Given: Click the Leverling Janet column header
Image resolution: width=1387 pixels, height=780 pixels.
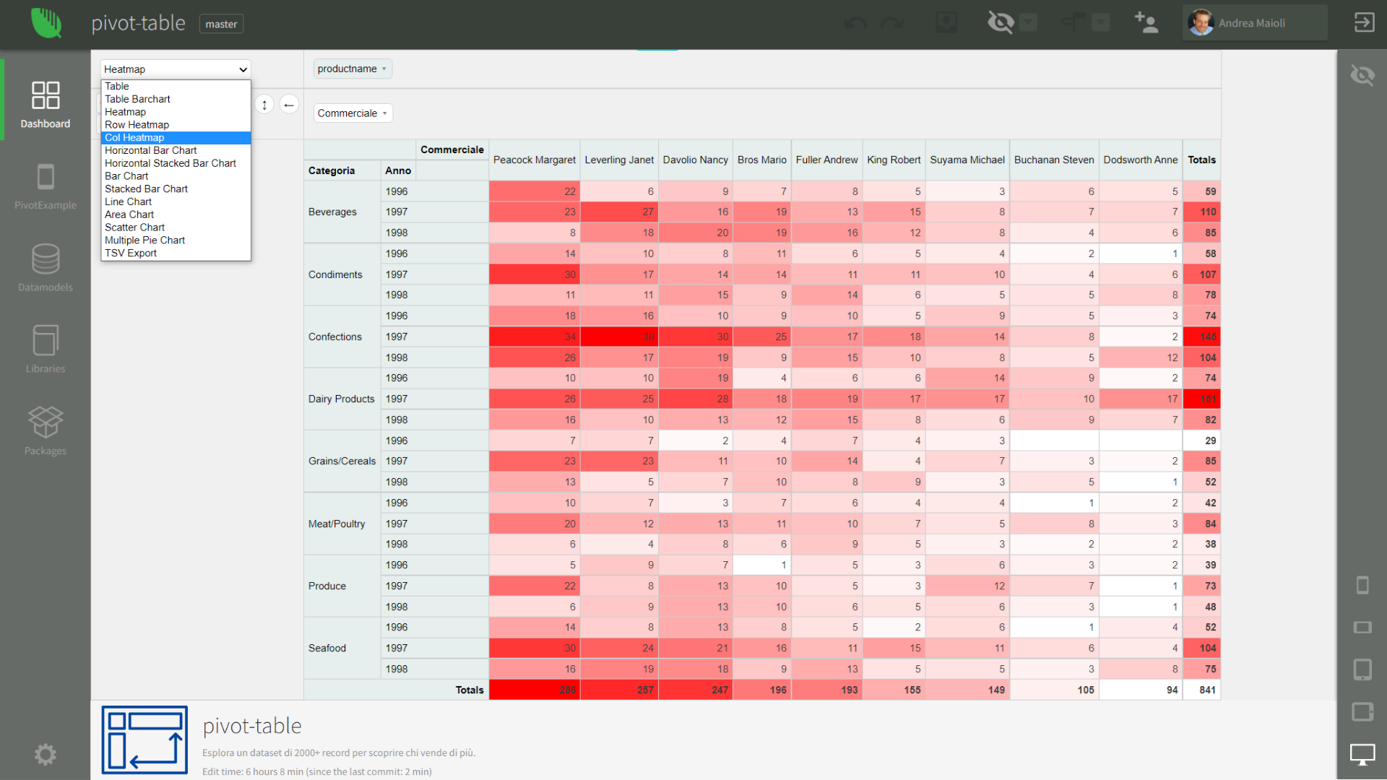Looking at the screenshot, I should 619,160.
